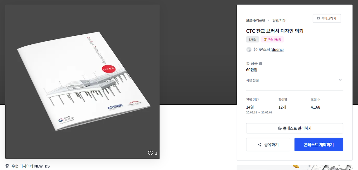The image size is (358, 170).
Task: Open the duenc user profile link
Action: pyautogui.click(x=277, y=50)
